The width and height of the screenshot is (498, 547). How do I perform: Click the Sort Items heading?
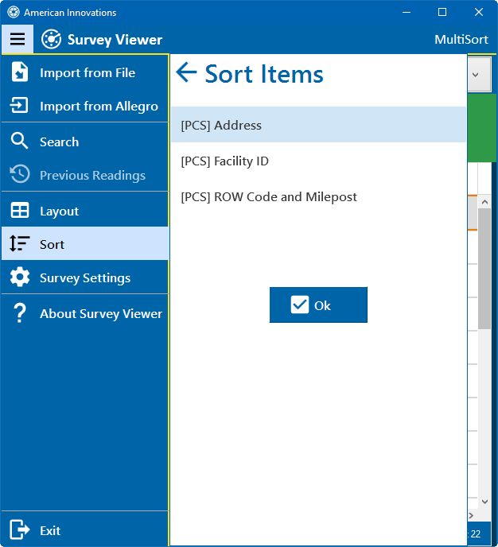pyautogui.click(x=264, y=74)
